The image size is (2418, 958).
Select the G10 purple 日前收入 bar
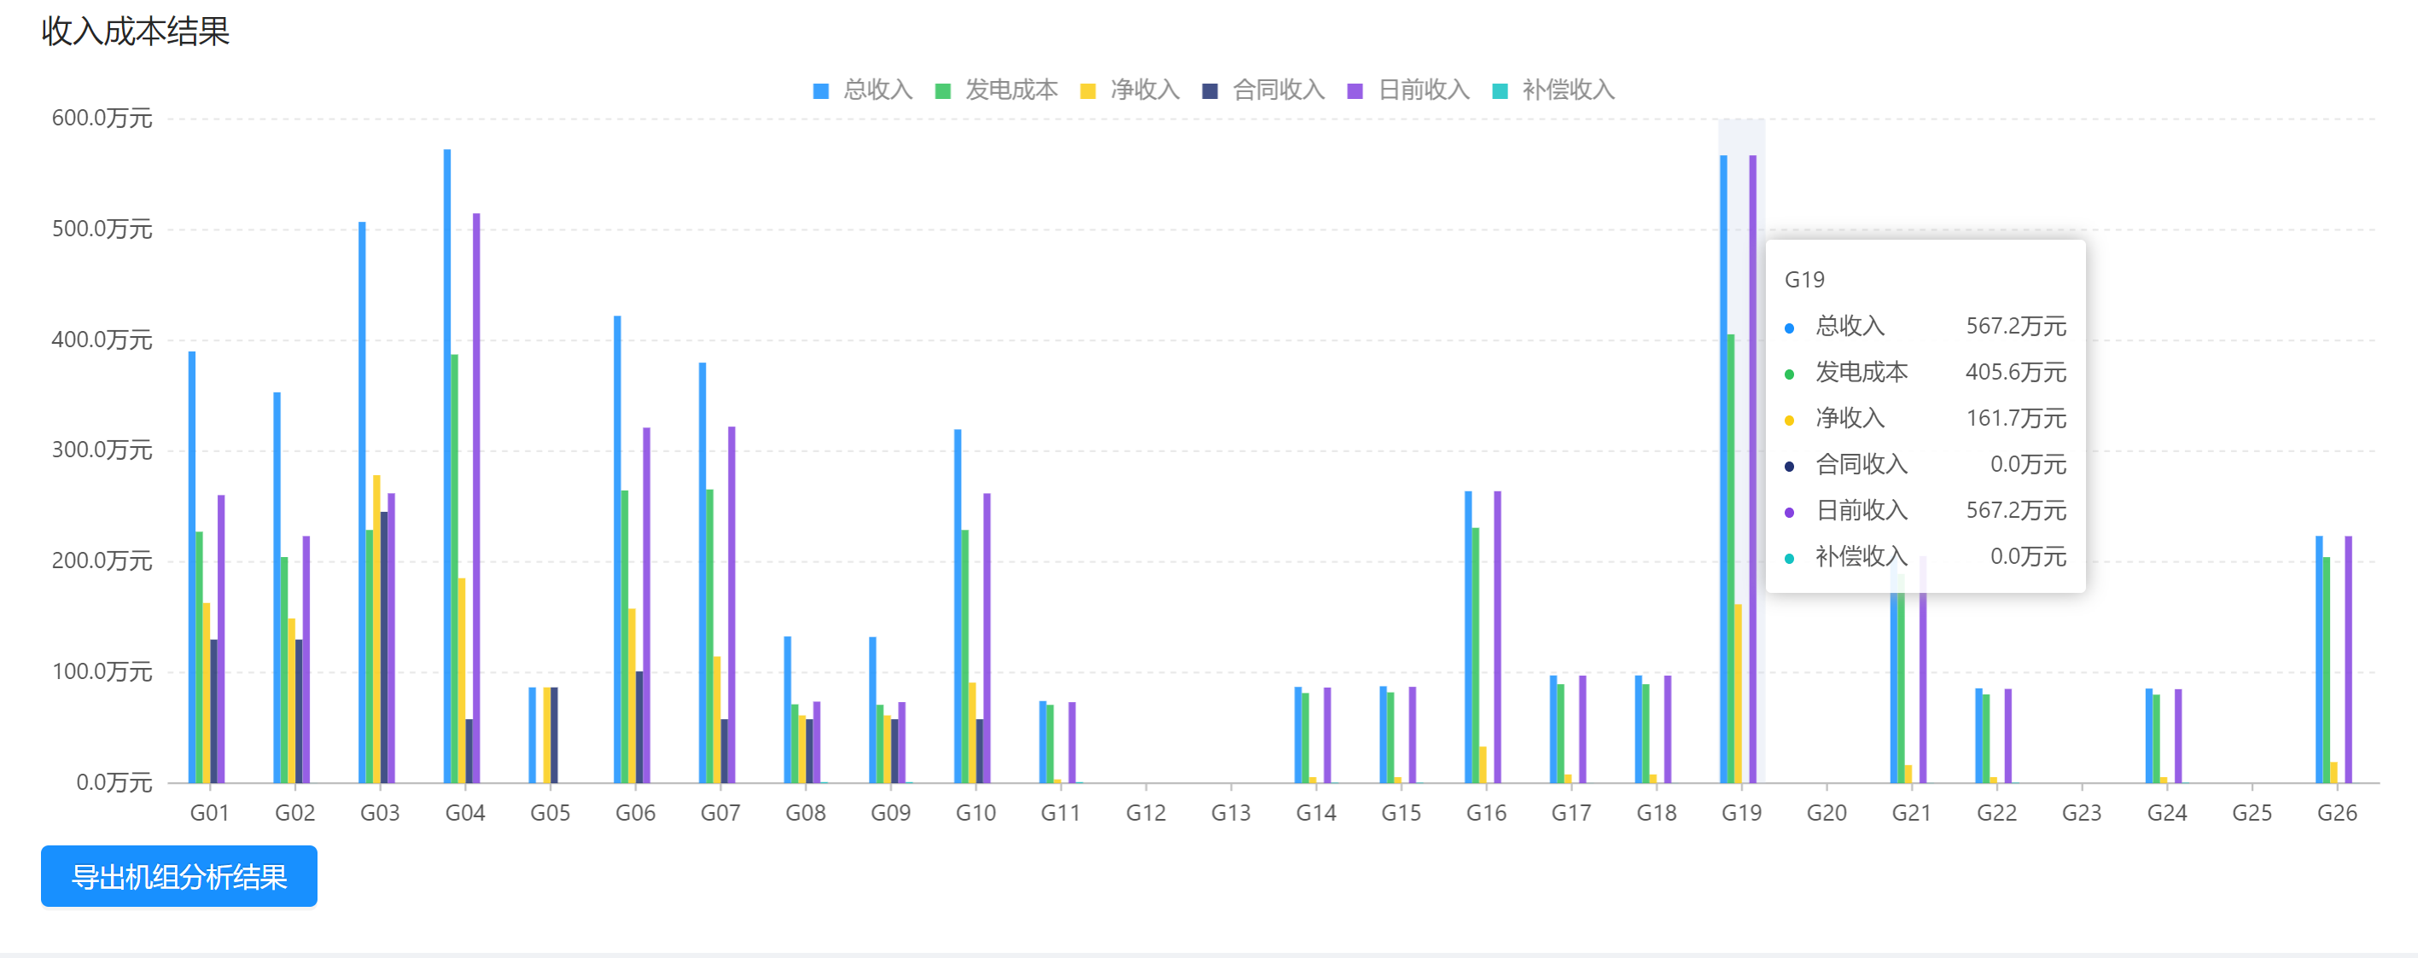[987, 638]
